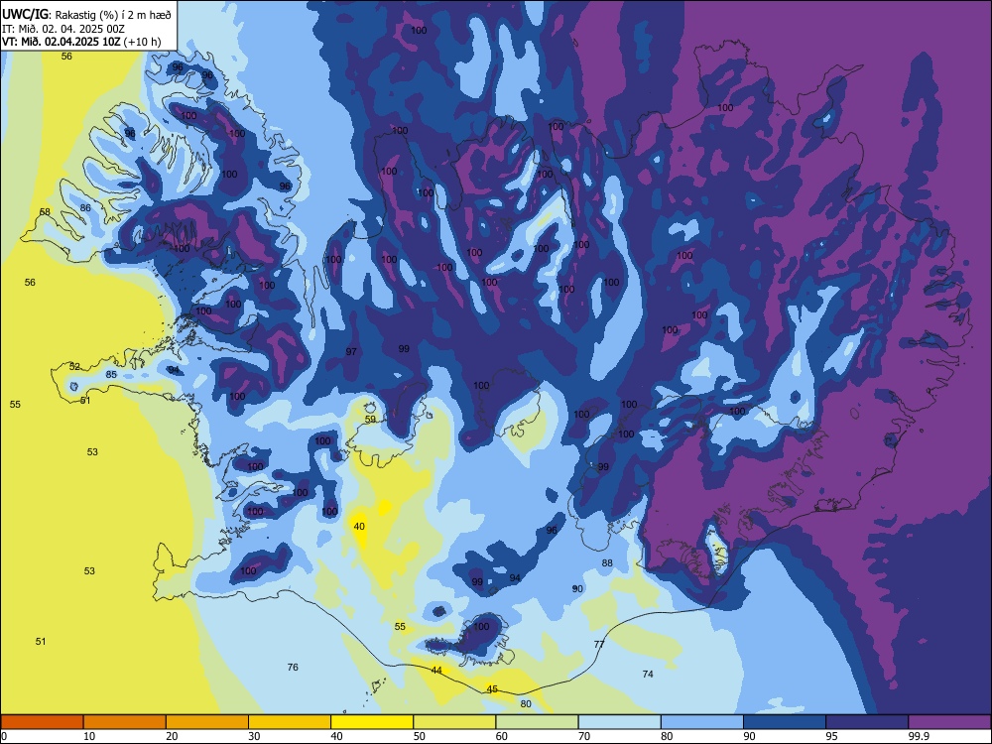Screen dimensions: 992x744
Task: Click the '86' humidity value on the map
Action: pyautogui.click(x=85, y=207)
